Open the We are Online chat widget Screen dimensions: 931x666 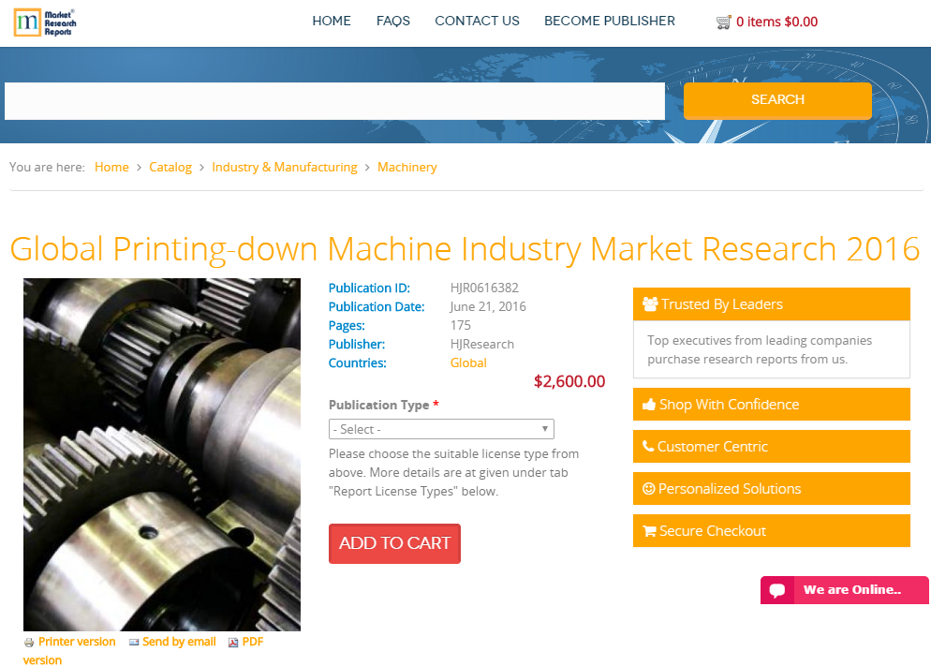click(844, 590)
